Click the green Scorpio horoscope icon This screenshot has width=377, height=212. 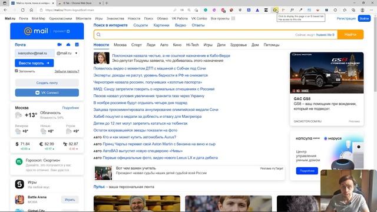19,162
